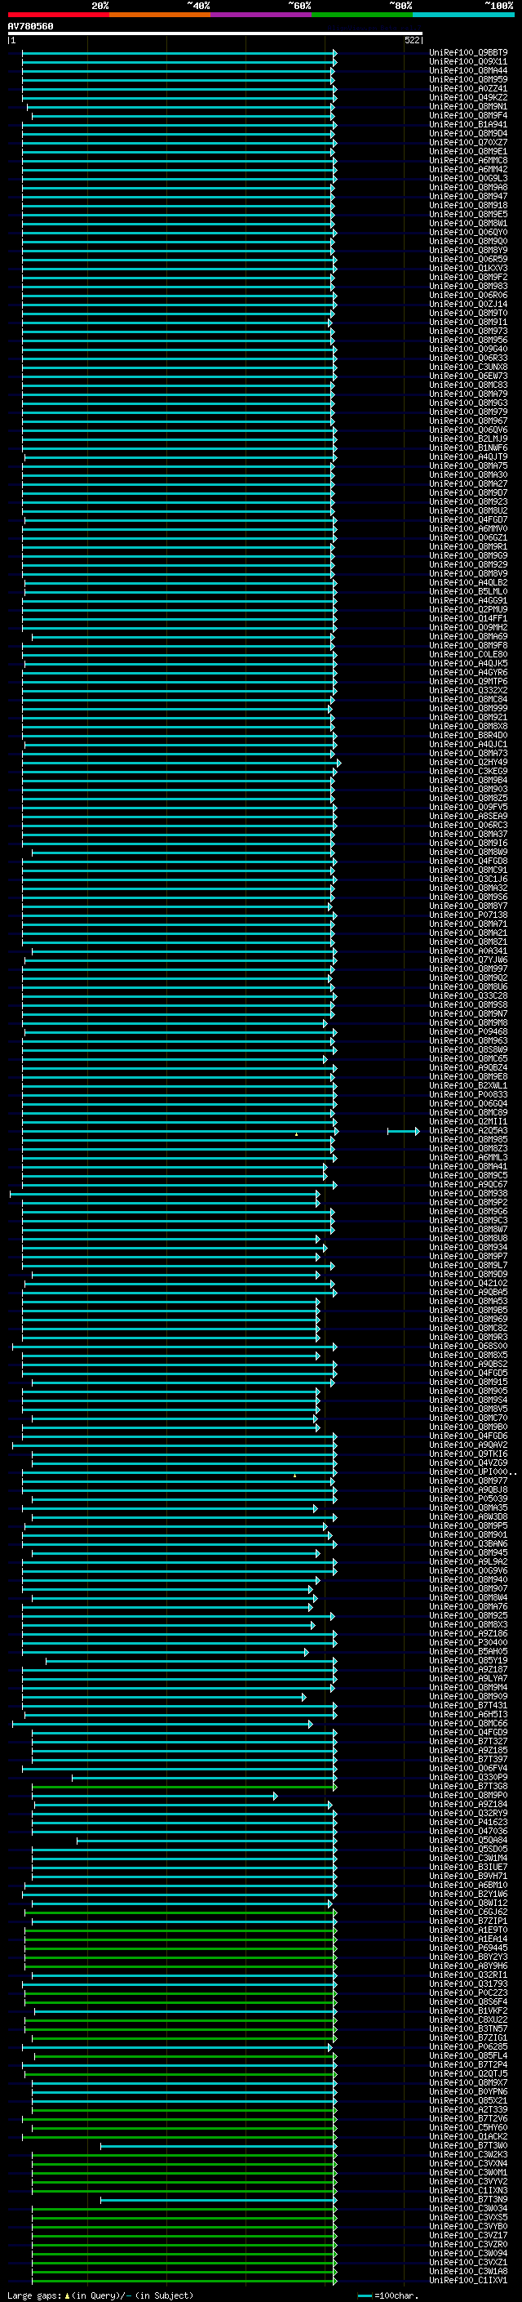Select hit label UniRef100_A9QBS2
This screenshot has height=2302, width=522.
tap(468, 1365)
